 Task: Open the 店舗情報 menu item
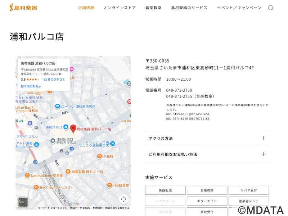(86, 8)
